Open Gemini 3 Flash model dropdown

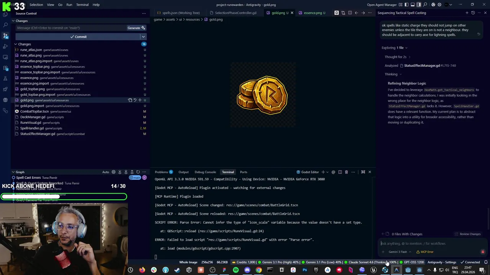400,252
